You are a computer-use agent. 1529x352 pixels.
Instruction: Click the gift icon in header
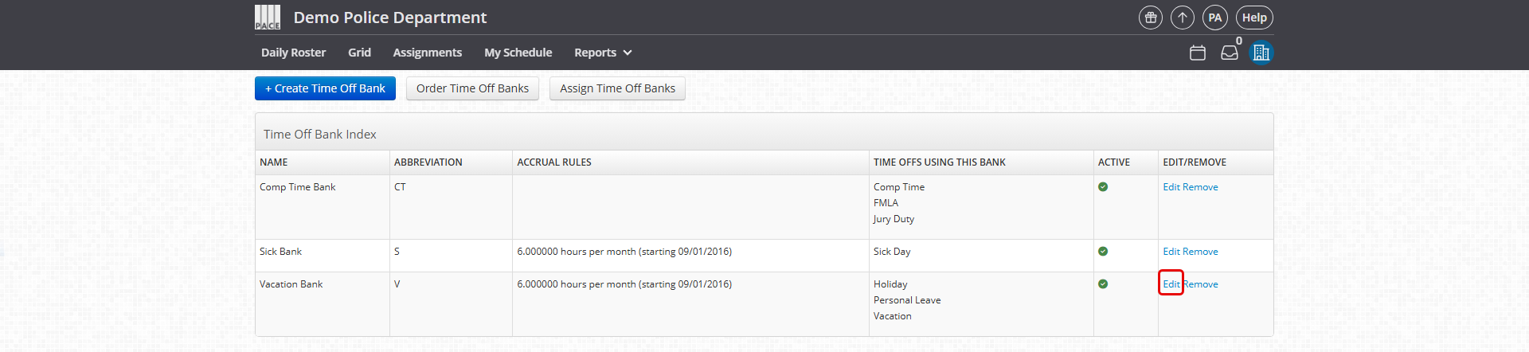point(1150,18)
